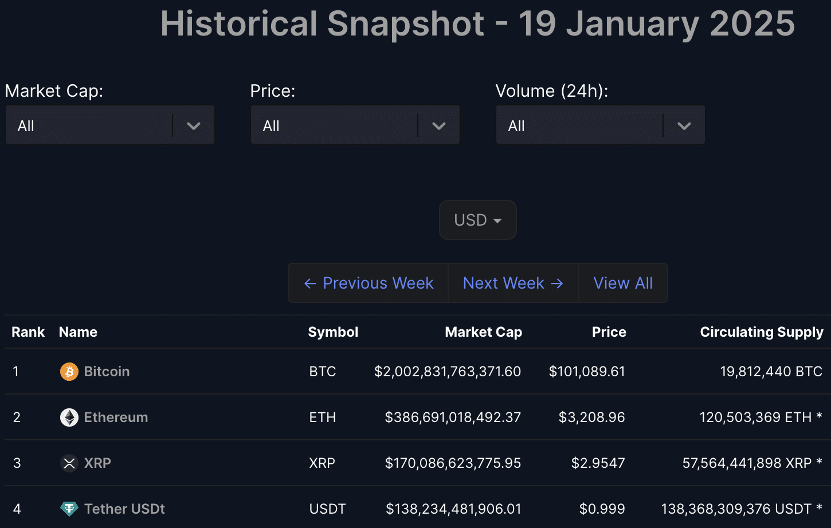Sort table by the Market Cap header
Viewport: 831px width, 528px height.
click(x=483, y=332)
